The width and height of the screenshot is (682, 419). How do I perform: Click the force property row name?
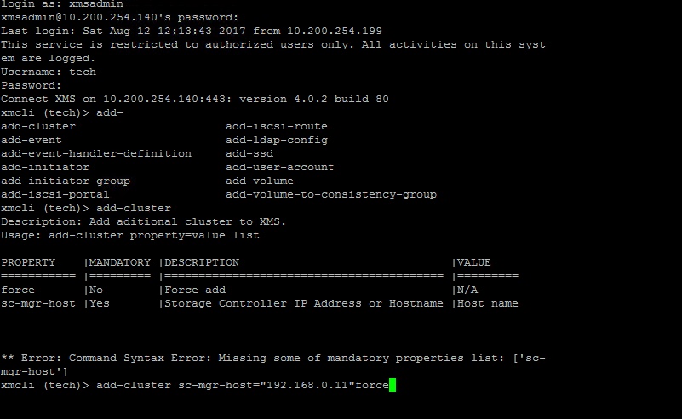(18, 290)
